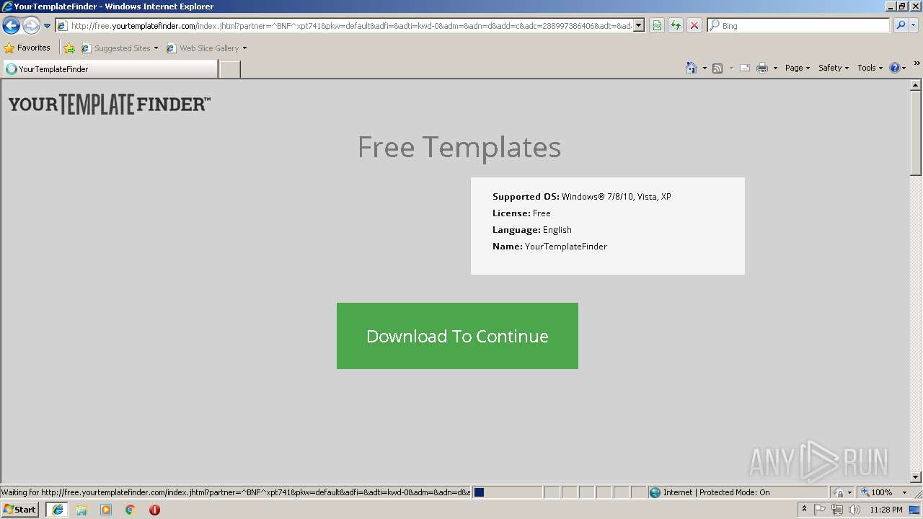This screenshot has width=923, height=519.
Task: Open the Page menu
Action: point(797,68)
